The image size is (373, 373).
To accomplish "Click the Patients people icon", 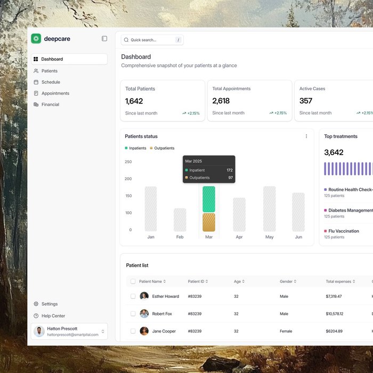I will coord(36,71).
